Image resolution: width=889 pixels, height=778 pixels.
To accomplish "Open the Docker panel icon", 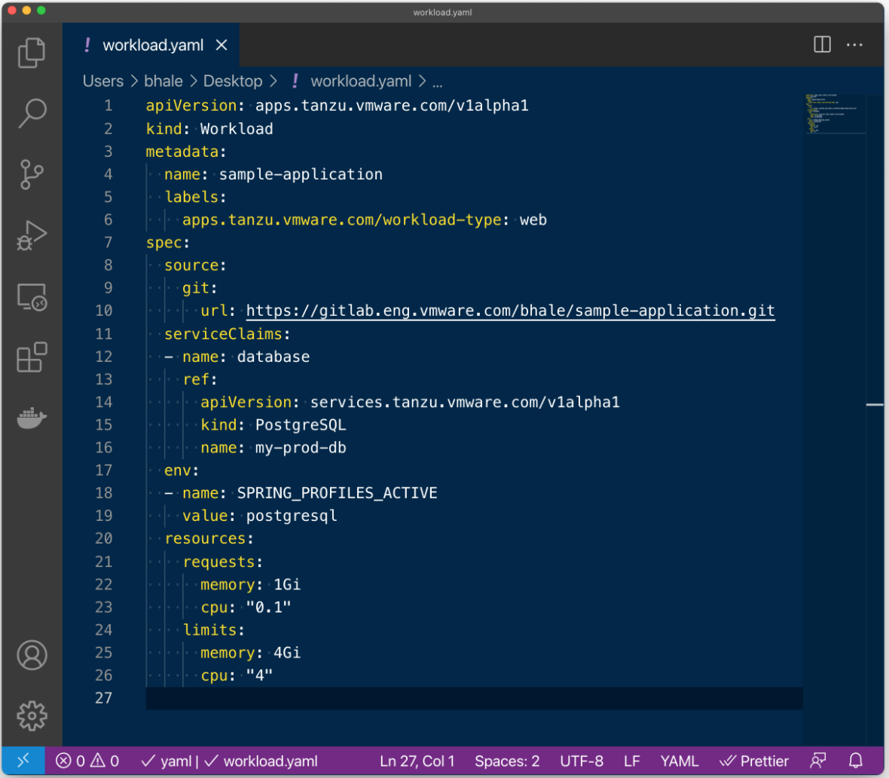I will tap(32, 418).
